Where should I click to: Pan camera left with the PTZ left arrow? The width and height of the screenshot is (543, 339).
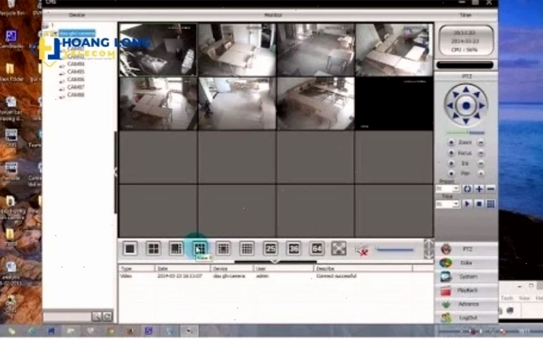[450, 106]
